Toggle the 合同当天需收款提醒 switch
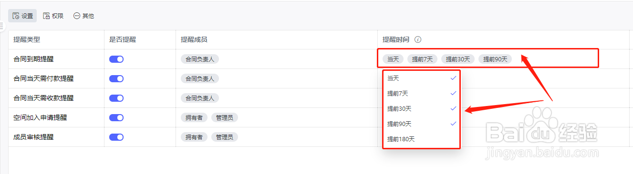The height and width of the screenshot is (174, 633). [x=116, y=98]
